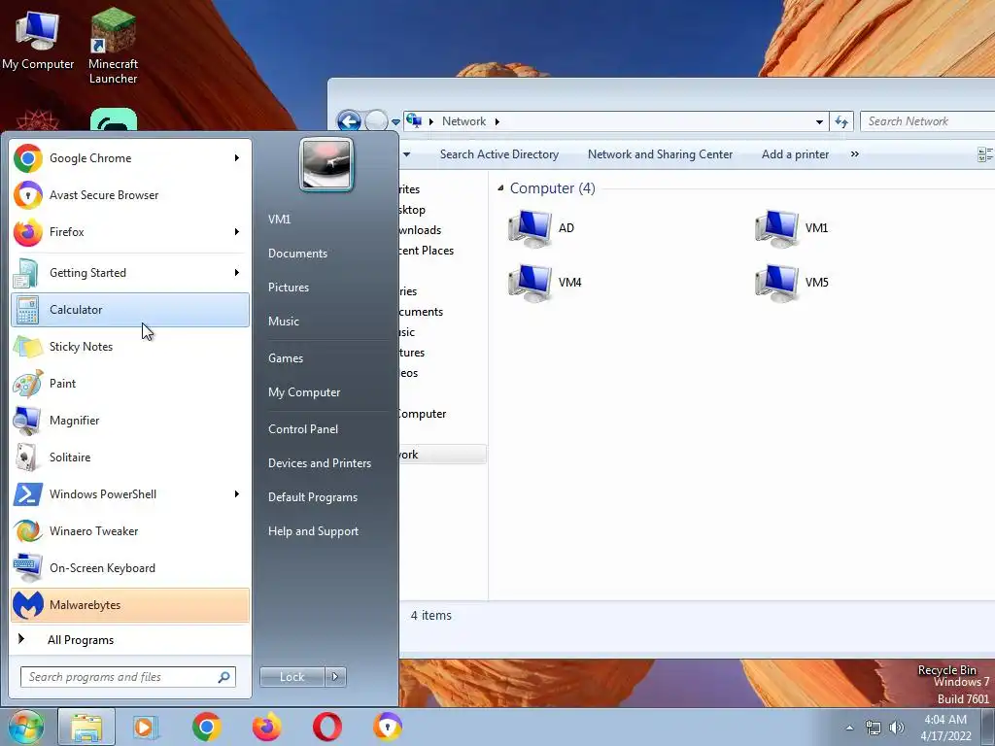Open Windows Media Player from the taskbar
Viewport: 995px width, 746px height.
click(146, 727)
